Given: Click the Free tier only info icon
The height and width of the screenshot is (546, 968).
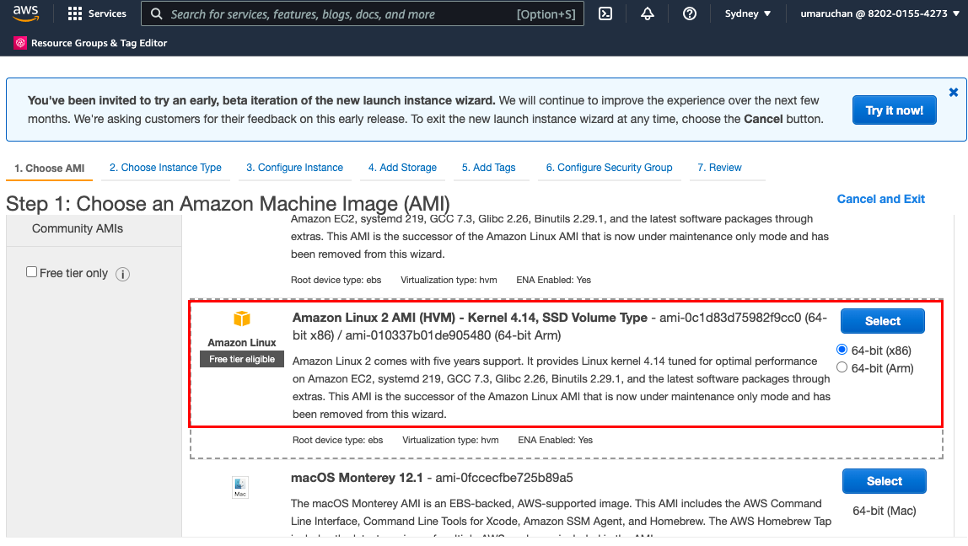Looking at the screenshot, I should [x=122, y=274].
